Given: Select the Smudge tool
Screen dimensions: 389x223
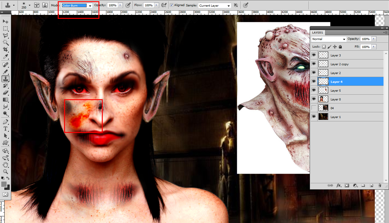Looking at the screenshot, I should click(5, 106).
